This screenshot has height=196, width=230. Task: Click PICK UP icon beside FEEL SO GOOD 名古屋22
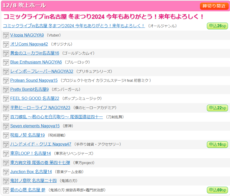(x=6, y=99)
